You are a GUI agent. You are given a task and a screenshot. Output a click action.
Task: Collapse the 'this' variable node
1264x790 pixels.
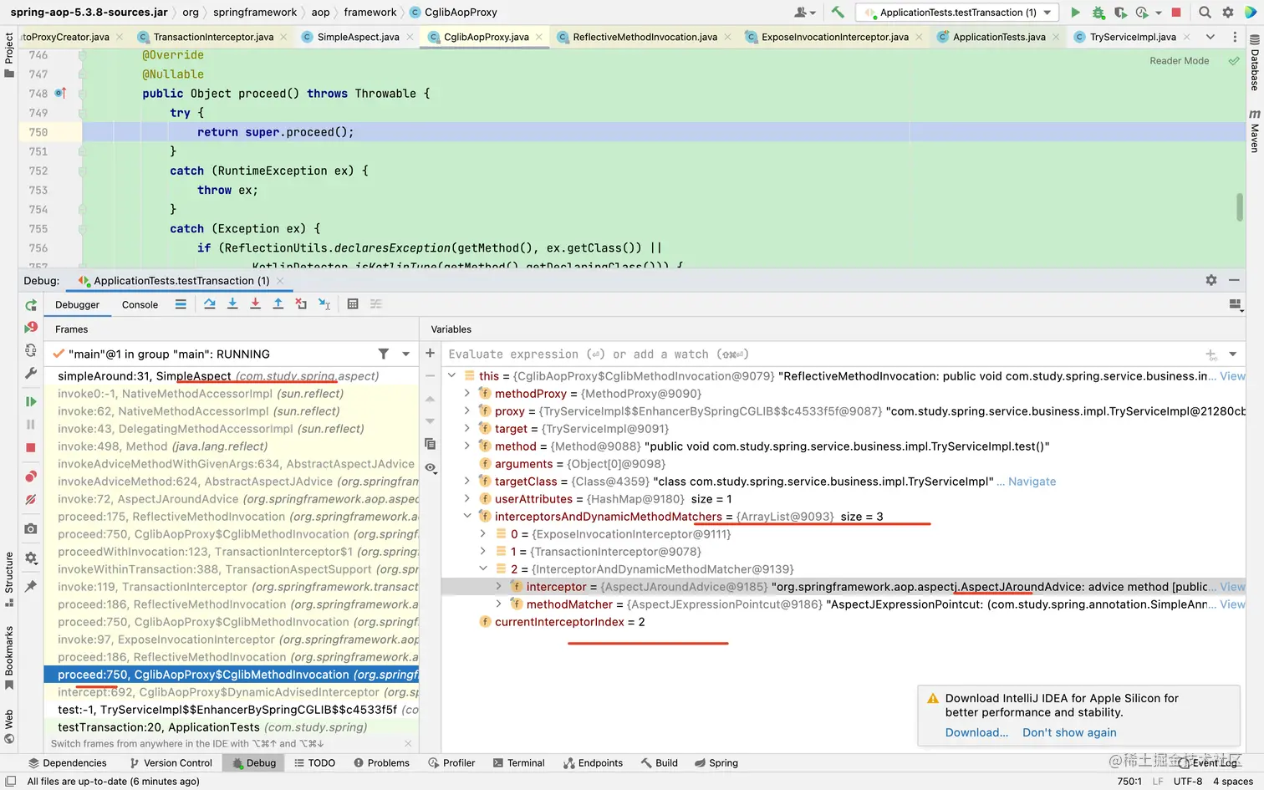pos(452,376)
